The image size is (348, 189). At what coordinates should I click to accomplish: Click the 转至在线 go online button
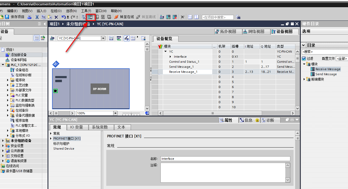point(124,17)
